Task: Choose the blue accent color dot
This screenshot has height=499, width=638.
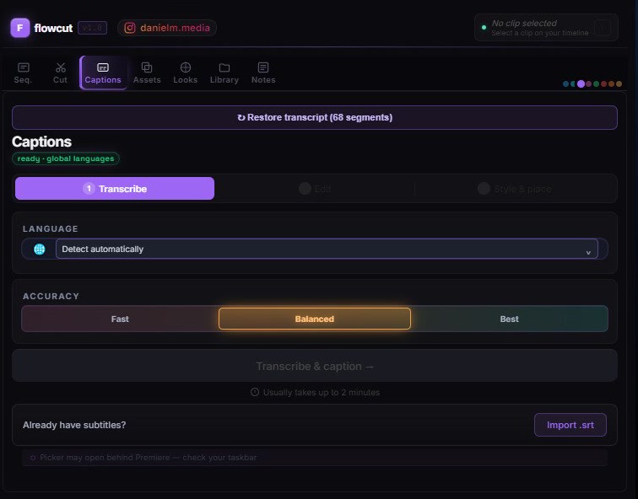Action: click(x=565, y=84)
